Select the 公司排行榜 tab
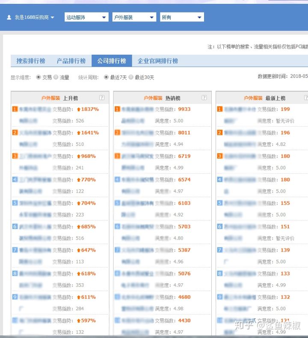Image resolution: width=308 pixels, height=338 pixels. click(x=112, y=61)
